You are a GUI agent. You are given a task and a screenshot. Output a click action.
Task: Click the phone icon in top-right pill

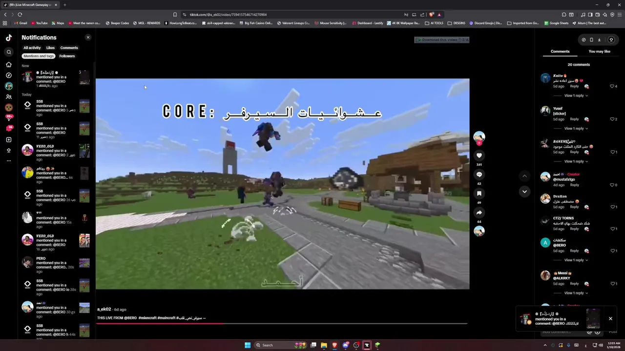click(x=591, y=40)
